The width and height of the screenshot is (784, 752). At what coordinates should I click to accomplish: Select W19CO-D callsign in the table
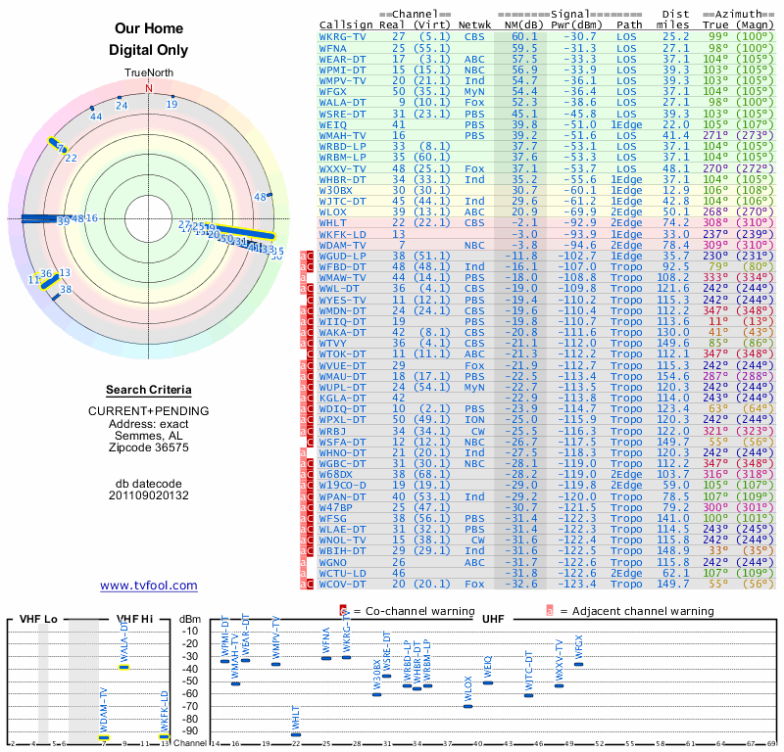point(342,486)
